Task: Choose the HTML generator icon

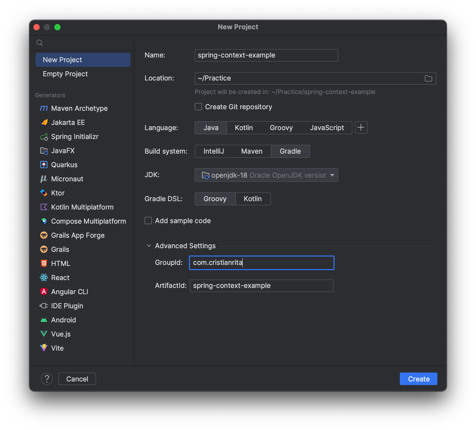Action: point(44,263)
